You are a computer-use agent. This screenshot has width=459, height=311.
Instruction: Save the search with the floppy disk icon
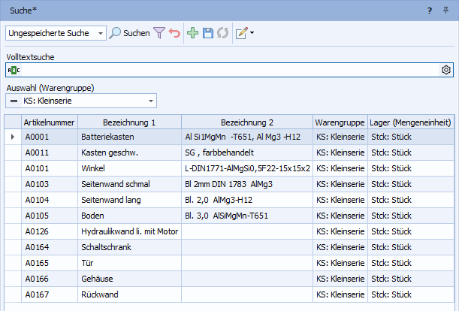click(x=208, y=33)
